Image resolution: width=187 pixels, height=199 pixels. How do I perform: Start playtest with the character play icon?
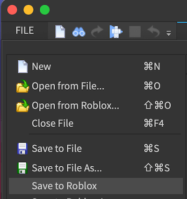116,32
